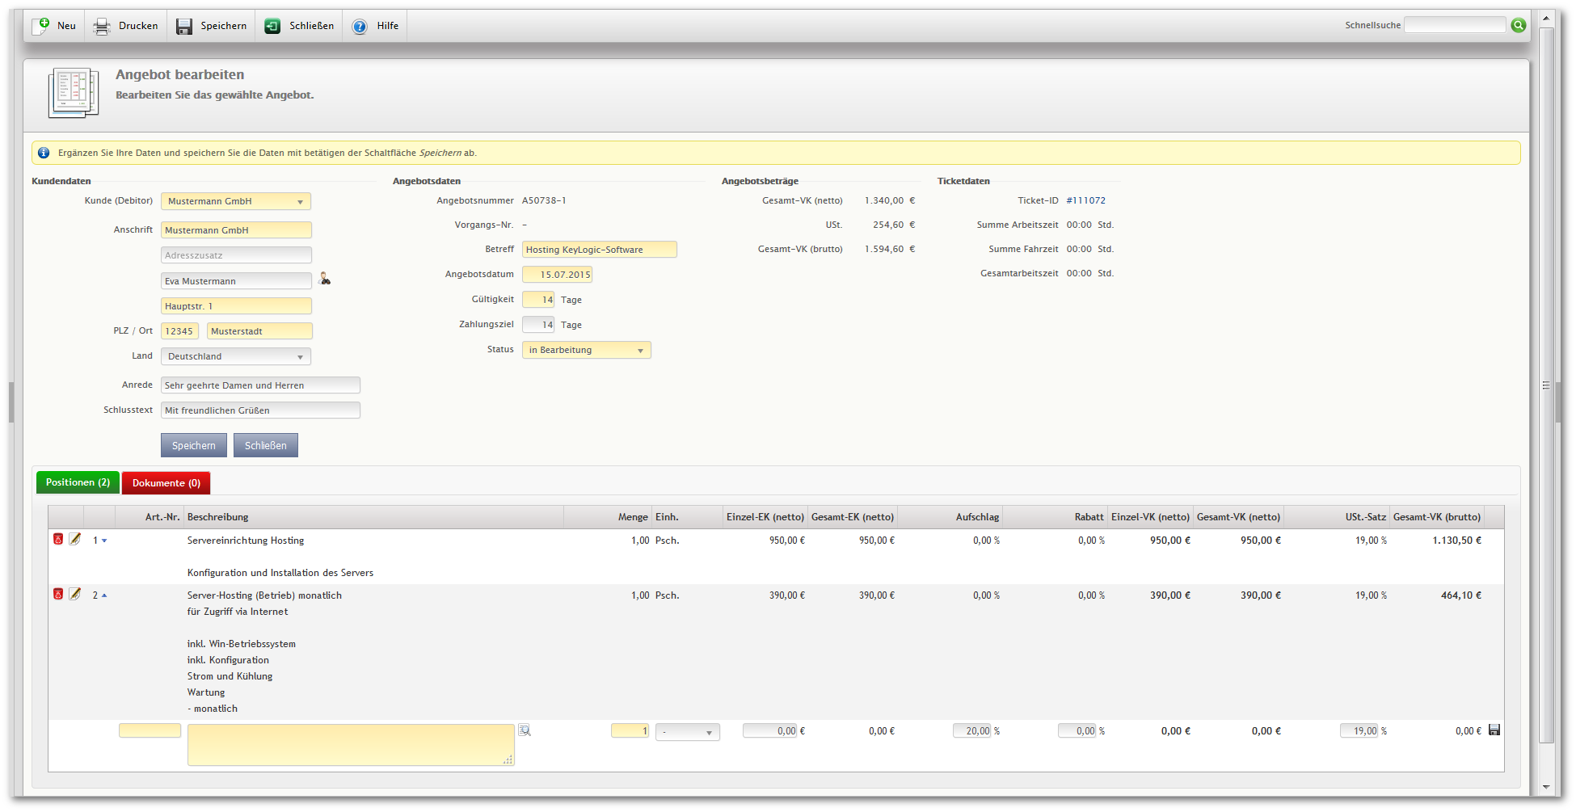Click position 2 total 464,10 €

coord(1460,595)
